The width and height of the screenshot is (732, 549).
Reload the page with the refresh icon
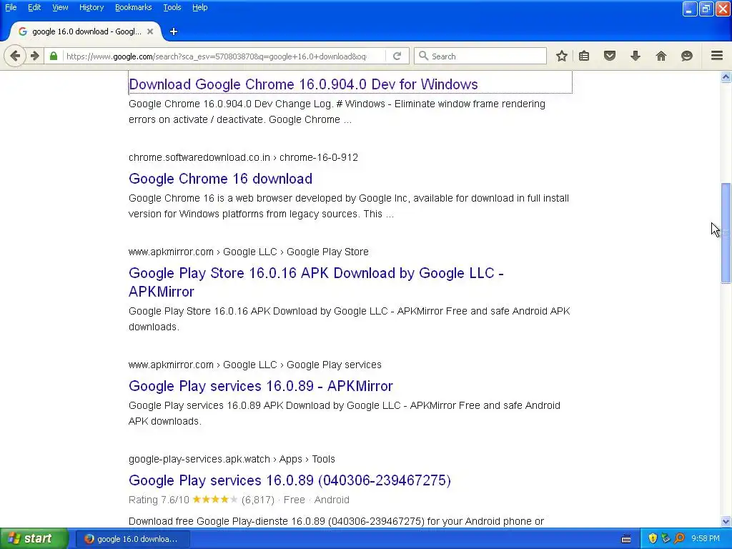tap(397, 56)
